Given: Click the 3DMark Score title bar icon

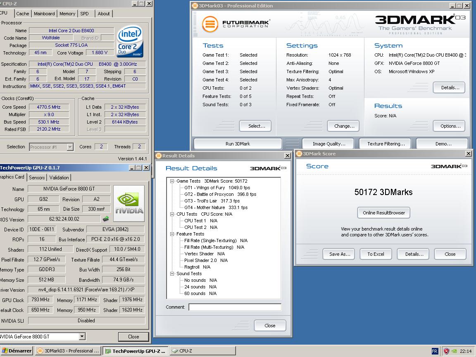Looking at the screenshot, I should click(x=299, y=154).
